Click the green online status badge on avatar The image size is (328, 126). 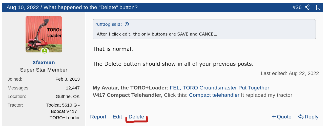[x=45, y=51]
